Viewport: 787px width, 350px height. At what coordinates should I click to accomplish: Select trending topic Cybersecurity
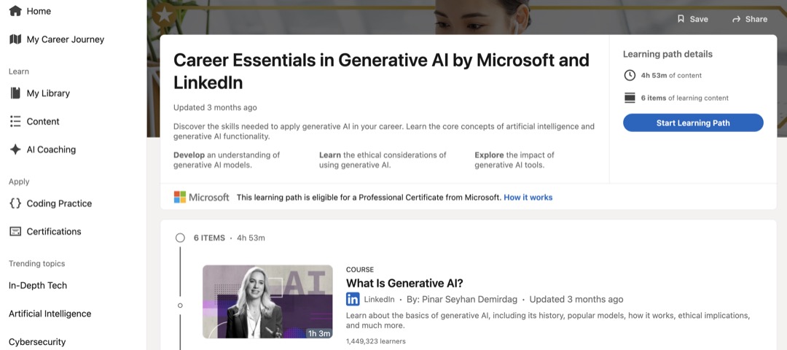pos(37,341)
